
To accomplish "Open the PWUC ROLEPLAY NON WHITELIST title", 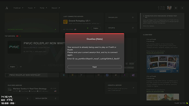I will (44, 43).
